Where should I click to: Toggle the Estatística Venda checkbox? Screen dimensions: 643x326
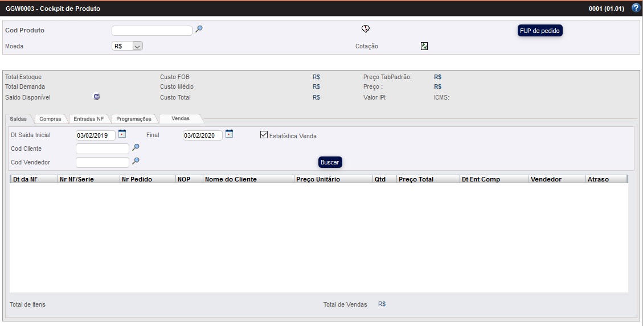[264, 135]
